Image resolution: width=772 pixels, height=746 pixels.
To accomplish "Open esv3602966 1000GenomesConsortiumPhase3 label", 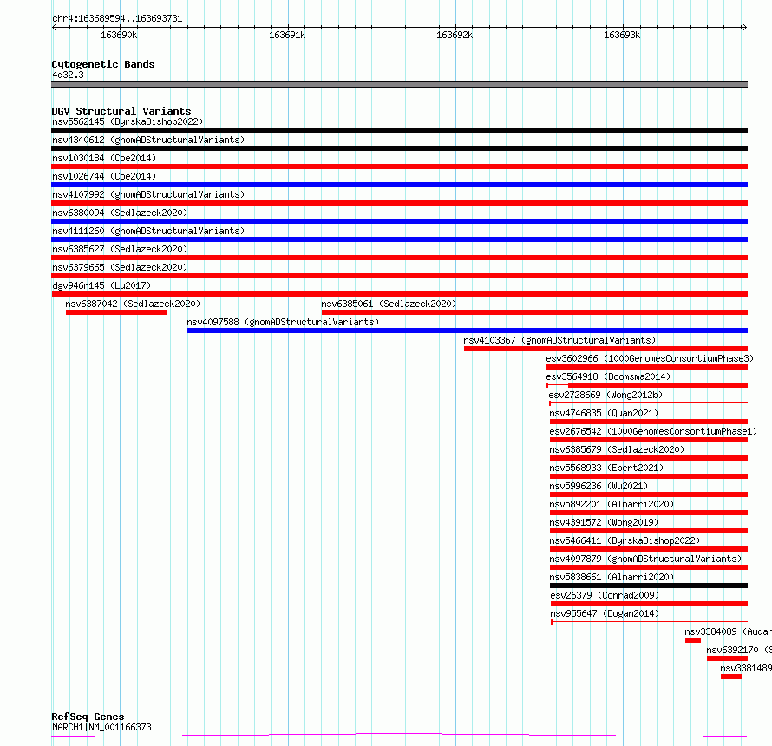I will click(650, 358).
